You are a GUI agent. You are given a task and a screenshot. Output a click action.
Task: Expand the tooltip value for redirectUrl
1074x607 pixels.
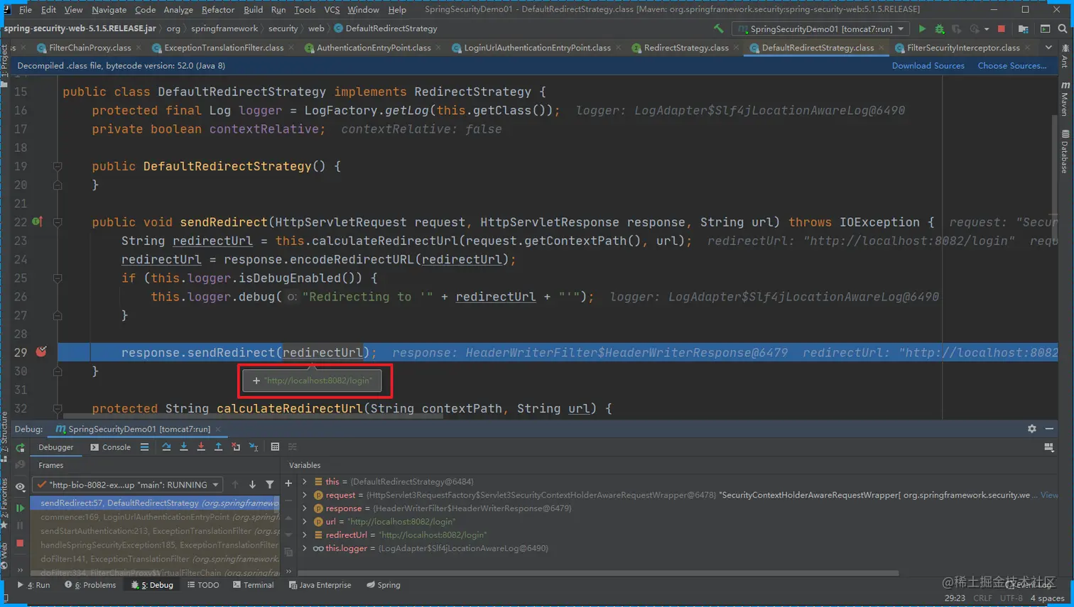click(256, 381)
